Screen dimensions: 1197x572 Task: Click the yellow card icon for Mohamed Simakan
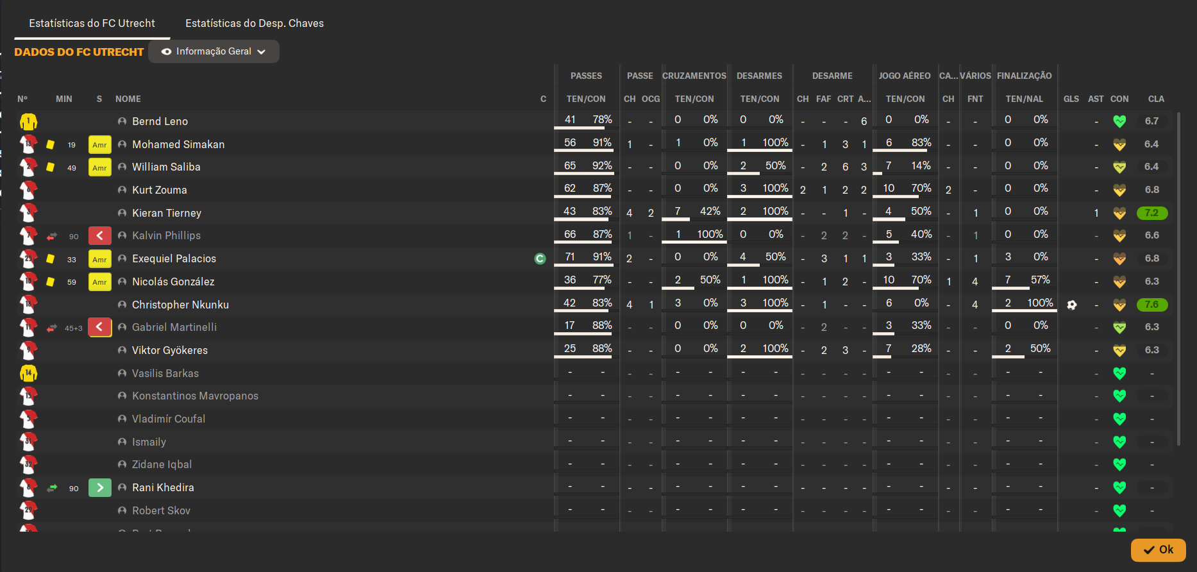(x=50, y=144)
